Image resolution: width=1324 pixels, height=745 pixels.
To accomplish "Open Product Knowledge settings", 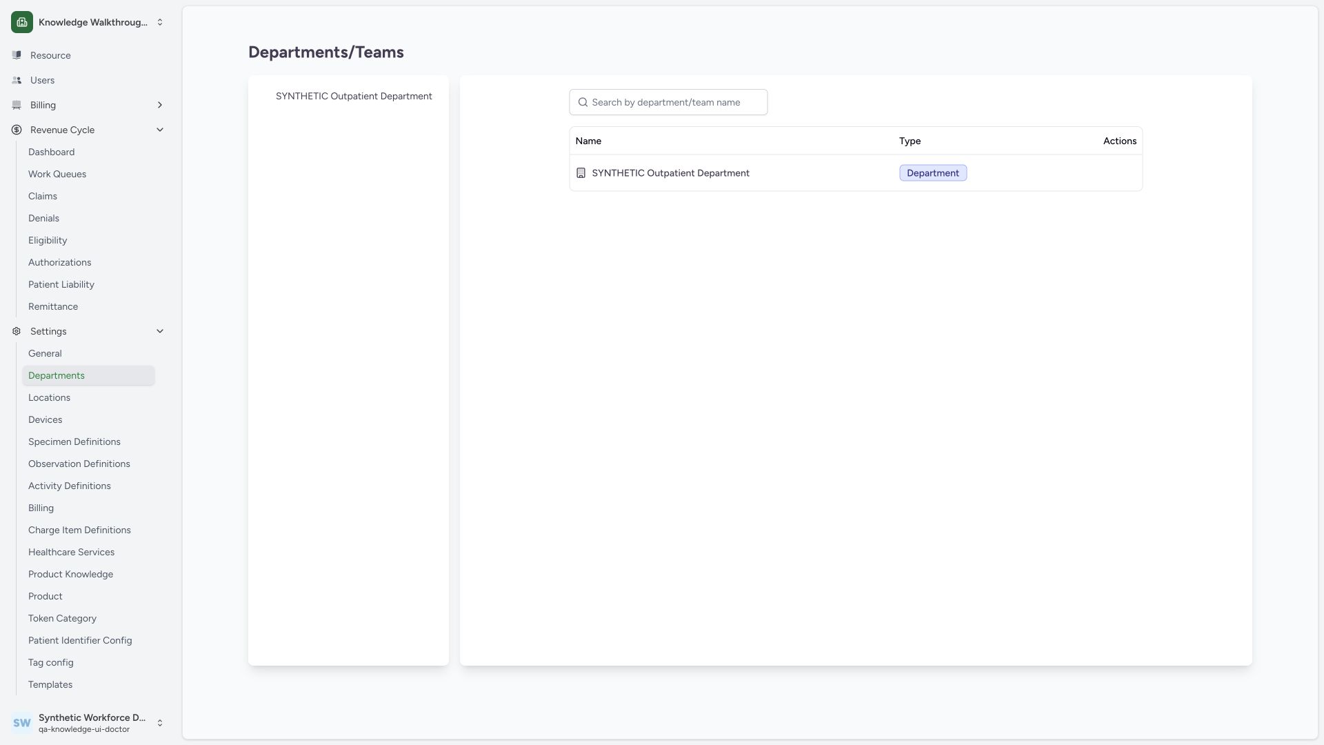I will point(70,574).
